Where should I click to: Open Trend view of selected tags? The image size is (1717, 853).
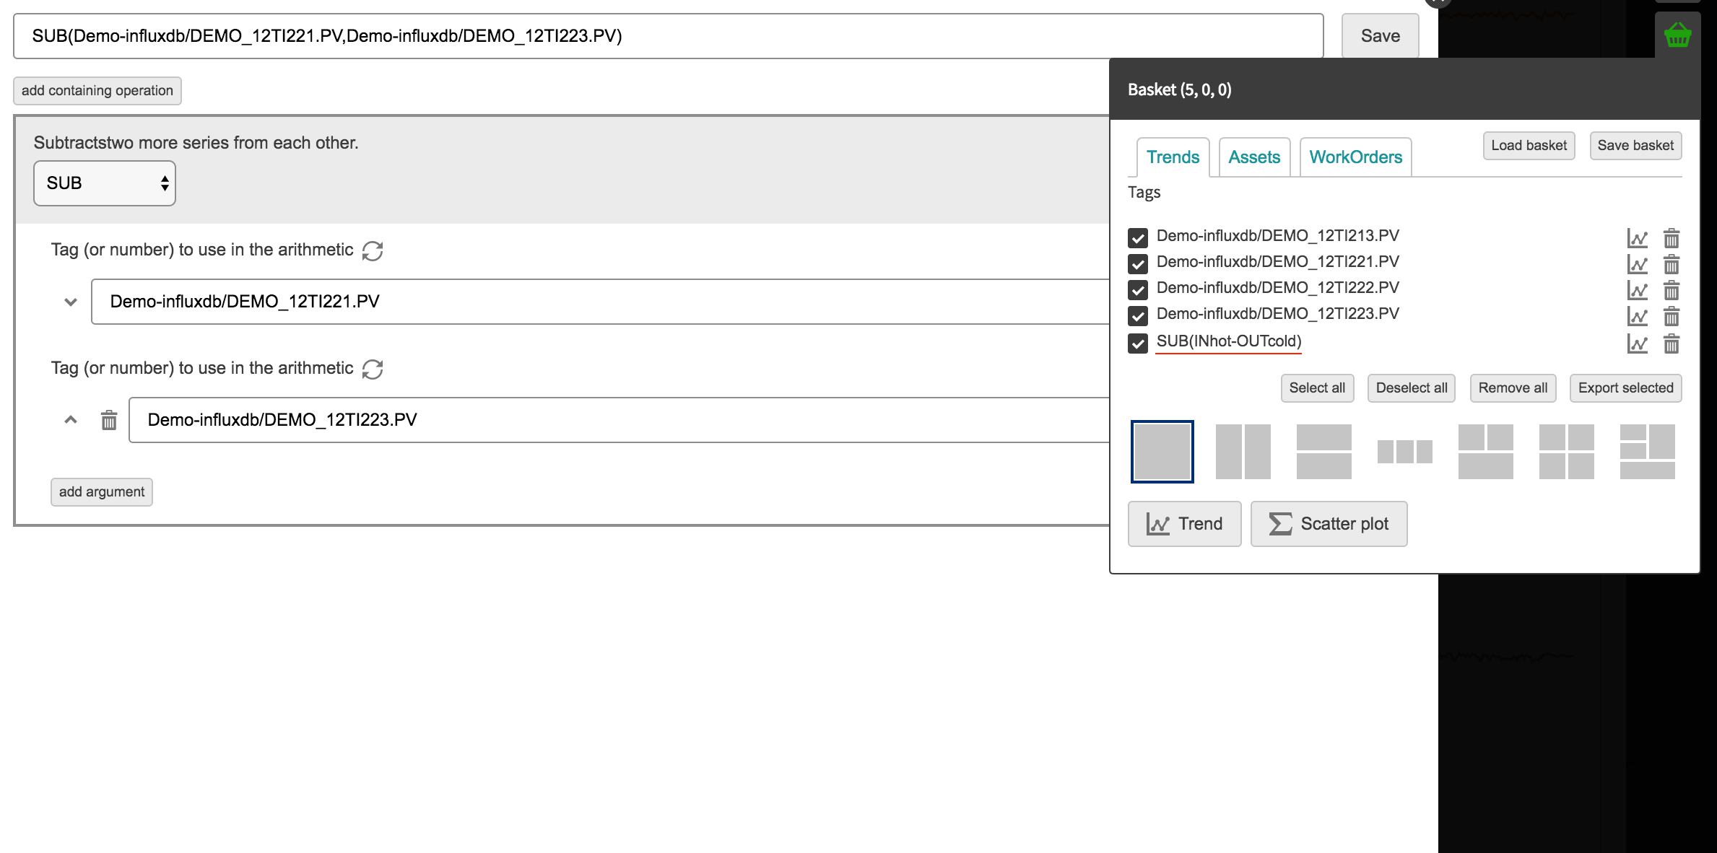coord(1184,524)
